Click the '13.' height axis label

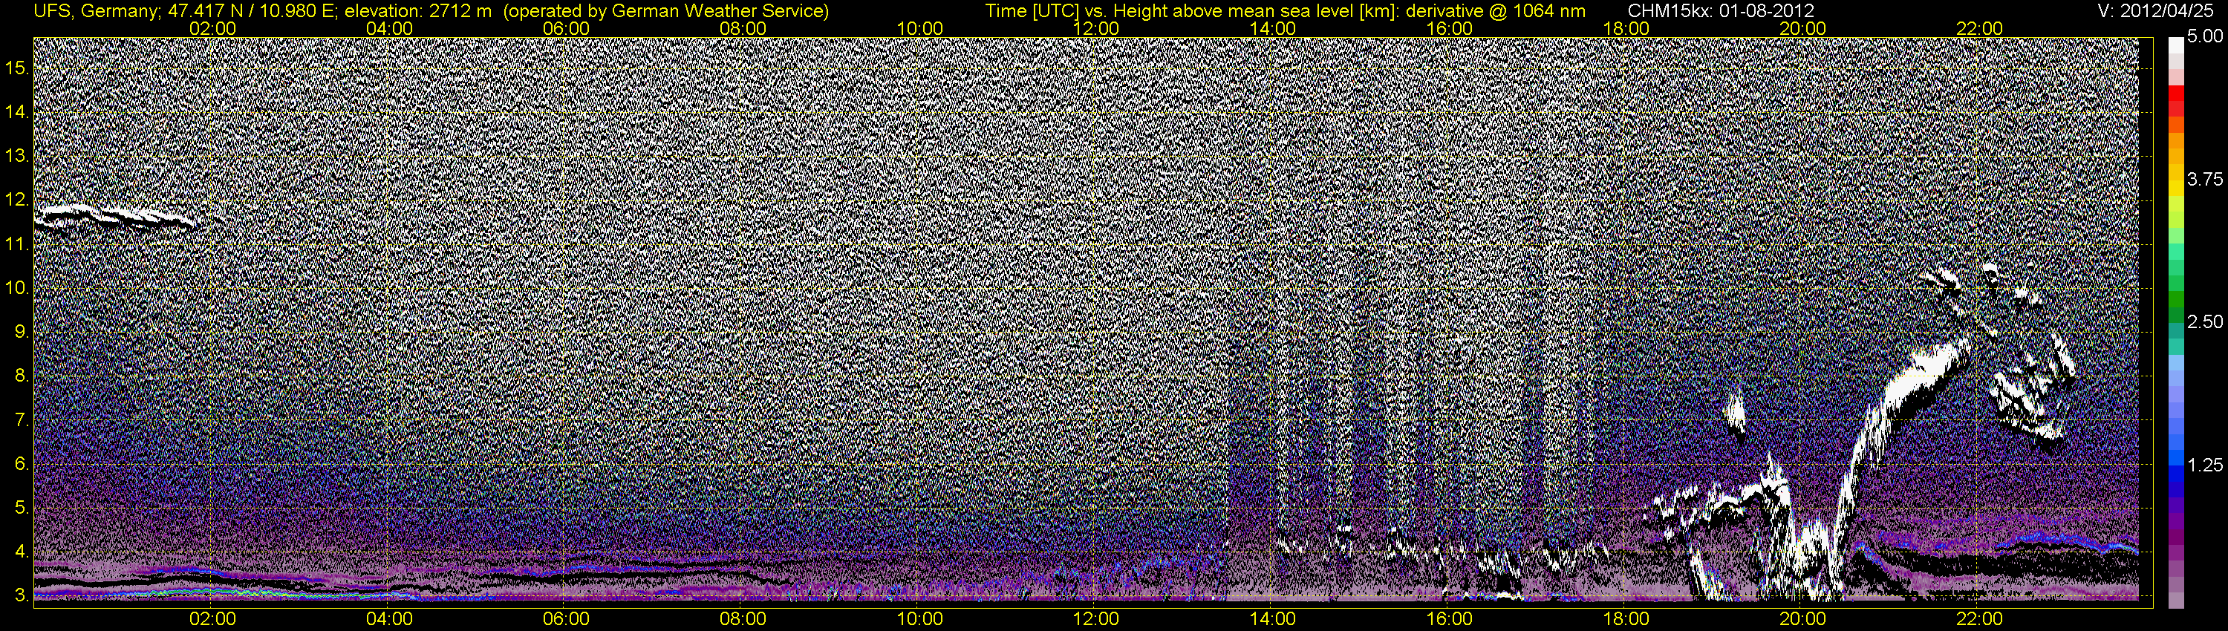coord(17,157)
